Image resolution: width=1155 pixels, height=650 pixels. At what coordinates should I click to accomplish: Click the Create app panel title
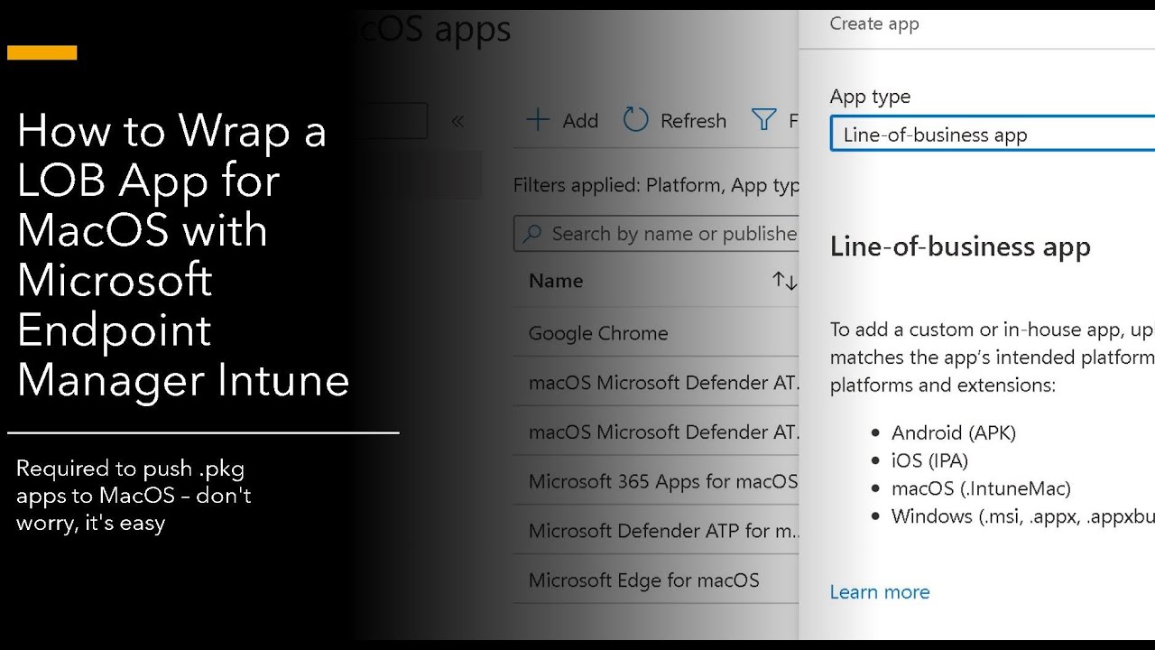(x=874, y=24)
